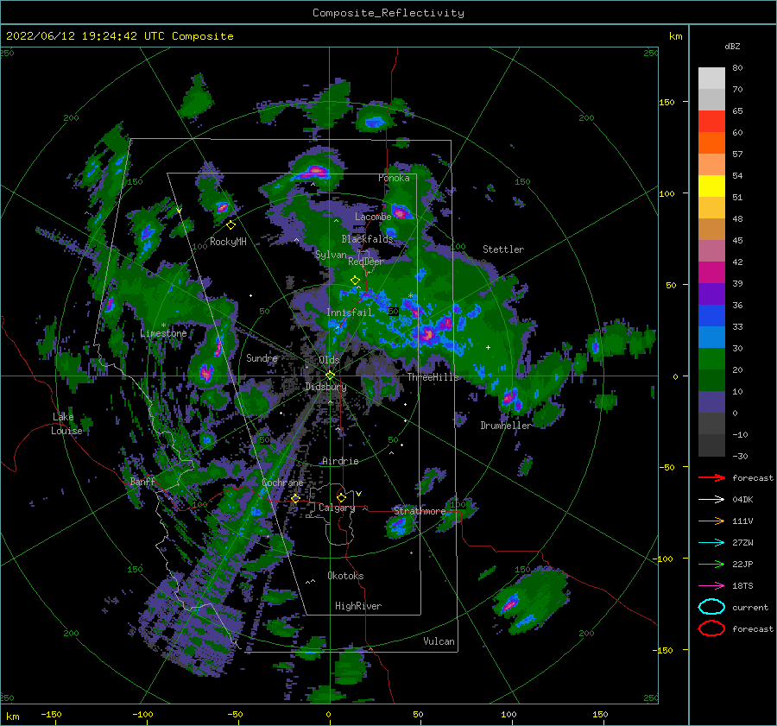This screenshot has height=726, width=777.
Task: Click the yellow diamond marker west of Calgary
Action: click(x=295, y=498)
